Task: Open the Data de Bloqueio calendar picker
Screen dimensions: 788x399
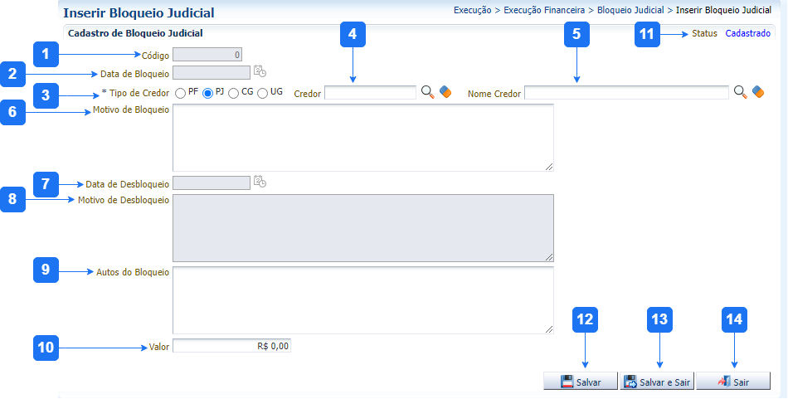Action: pos(260,71)
